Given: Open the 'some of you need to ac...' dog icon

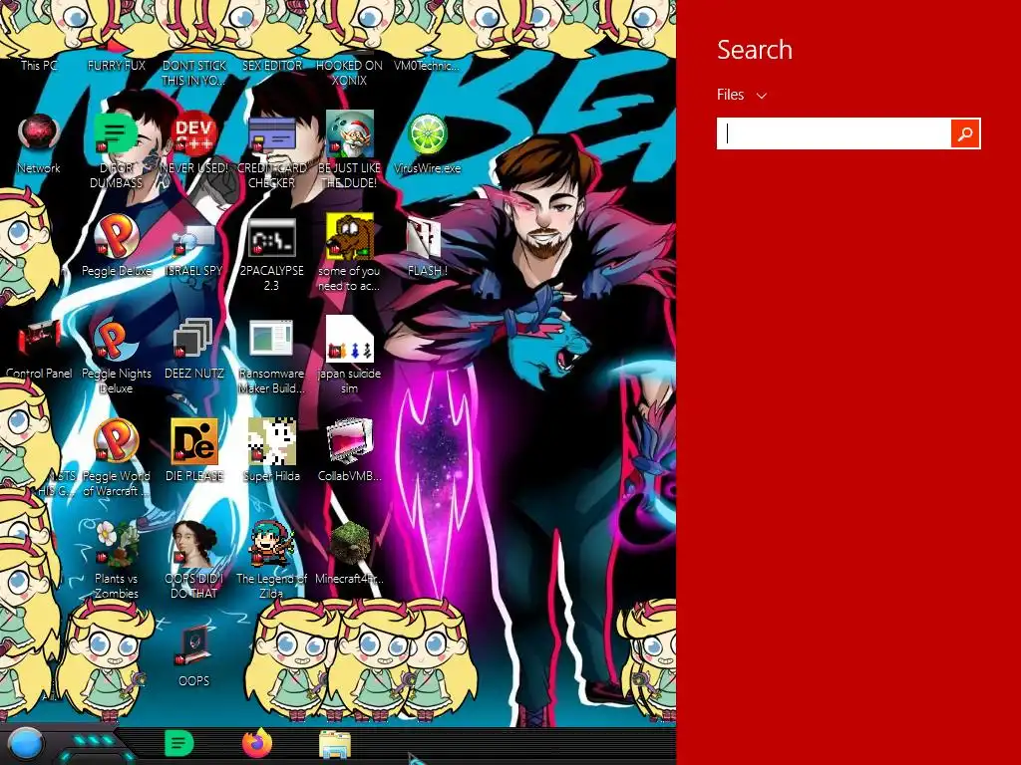Looking at the screenshot, I should (350, 236).
